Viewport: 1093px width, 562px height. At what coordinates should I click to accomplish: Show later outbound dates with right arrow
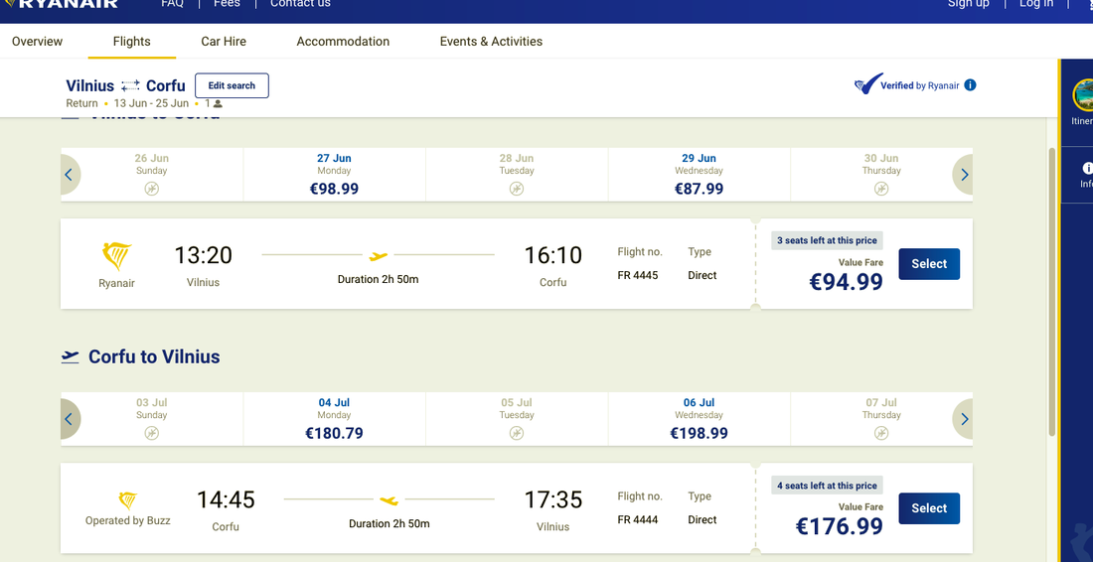[x=964, y=175]
